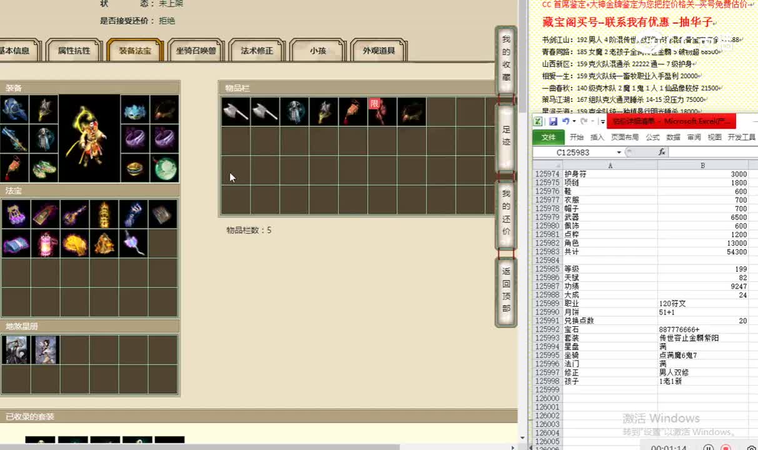
Task: Select the first 地煞星册 character card
Action: (16, 350)
